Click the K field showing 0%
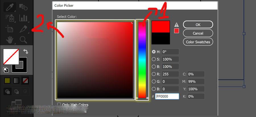 (x=196, y=97)
